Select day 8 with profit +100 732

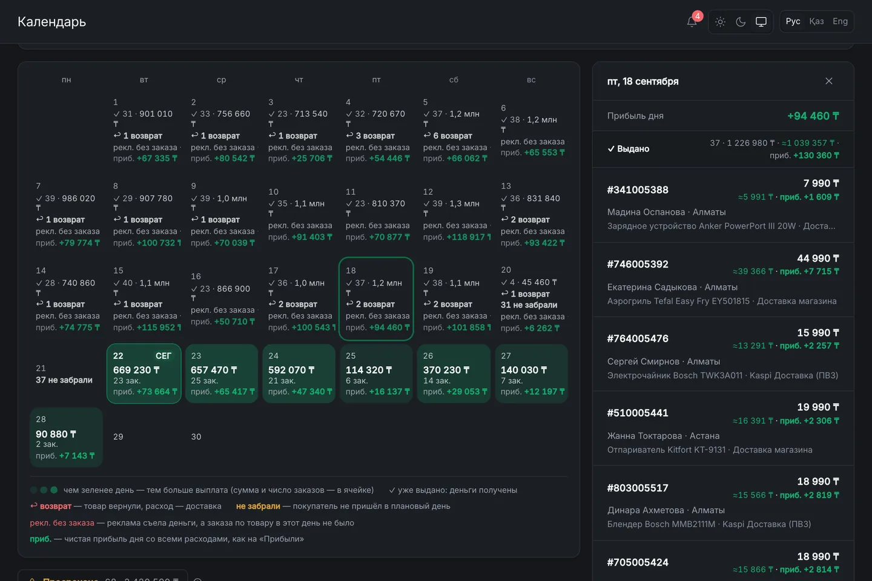tap(144, 214)
